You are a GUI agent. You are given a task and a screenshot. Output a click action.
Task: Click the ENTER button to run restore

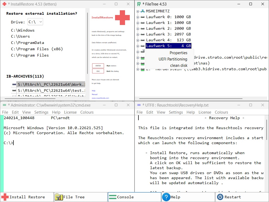98,66
